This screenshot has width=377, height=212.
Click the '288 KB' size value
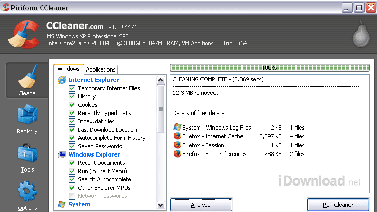coord(273,154)
